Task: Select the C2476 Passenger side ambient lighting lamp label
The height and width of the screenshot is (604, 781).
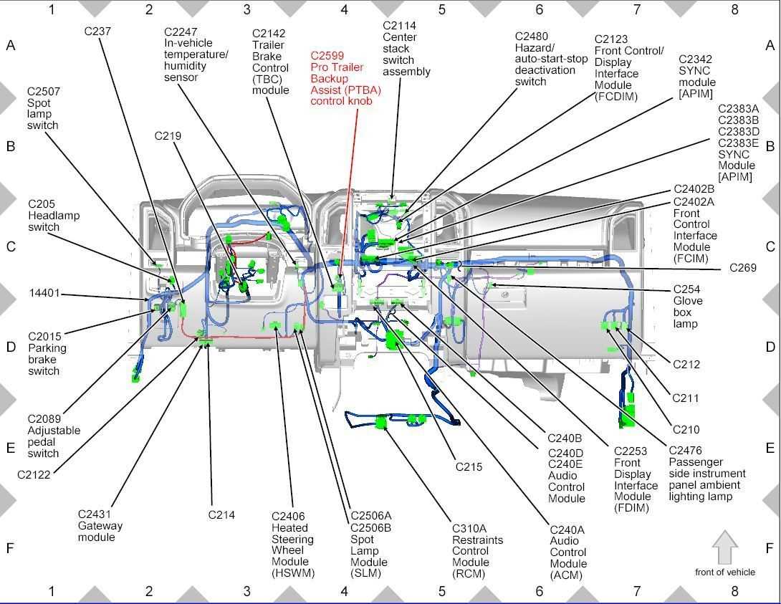Action: pos(706,474)
